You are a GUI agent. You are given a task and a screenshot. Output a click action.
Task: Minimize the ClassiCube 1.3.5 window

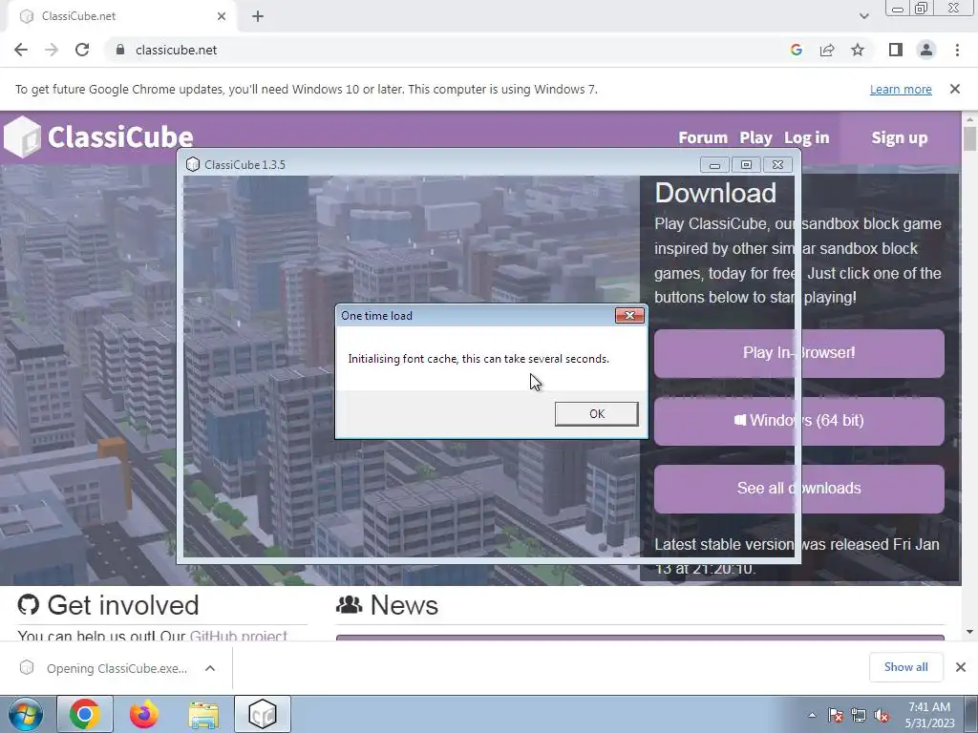click(714, 164)
